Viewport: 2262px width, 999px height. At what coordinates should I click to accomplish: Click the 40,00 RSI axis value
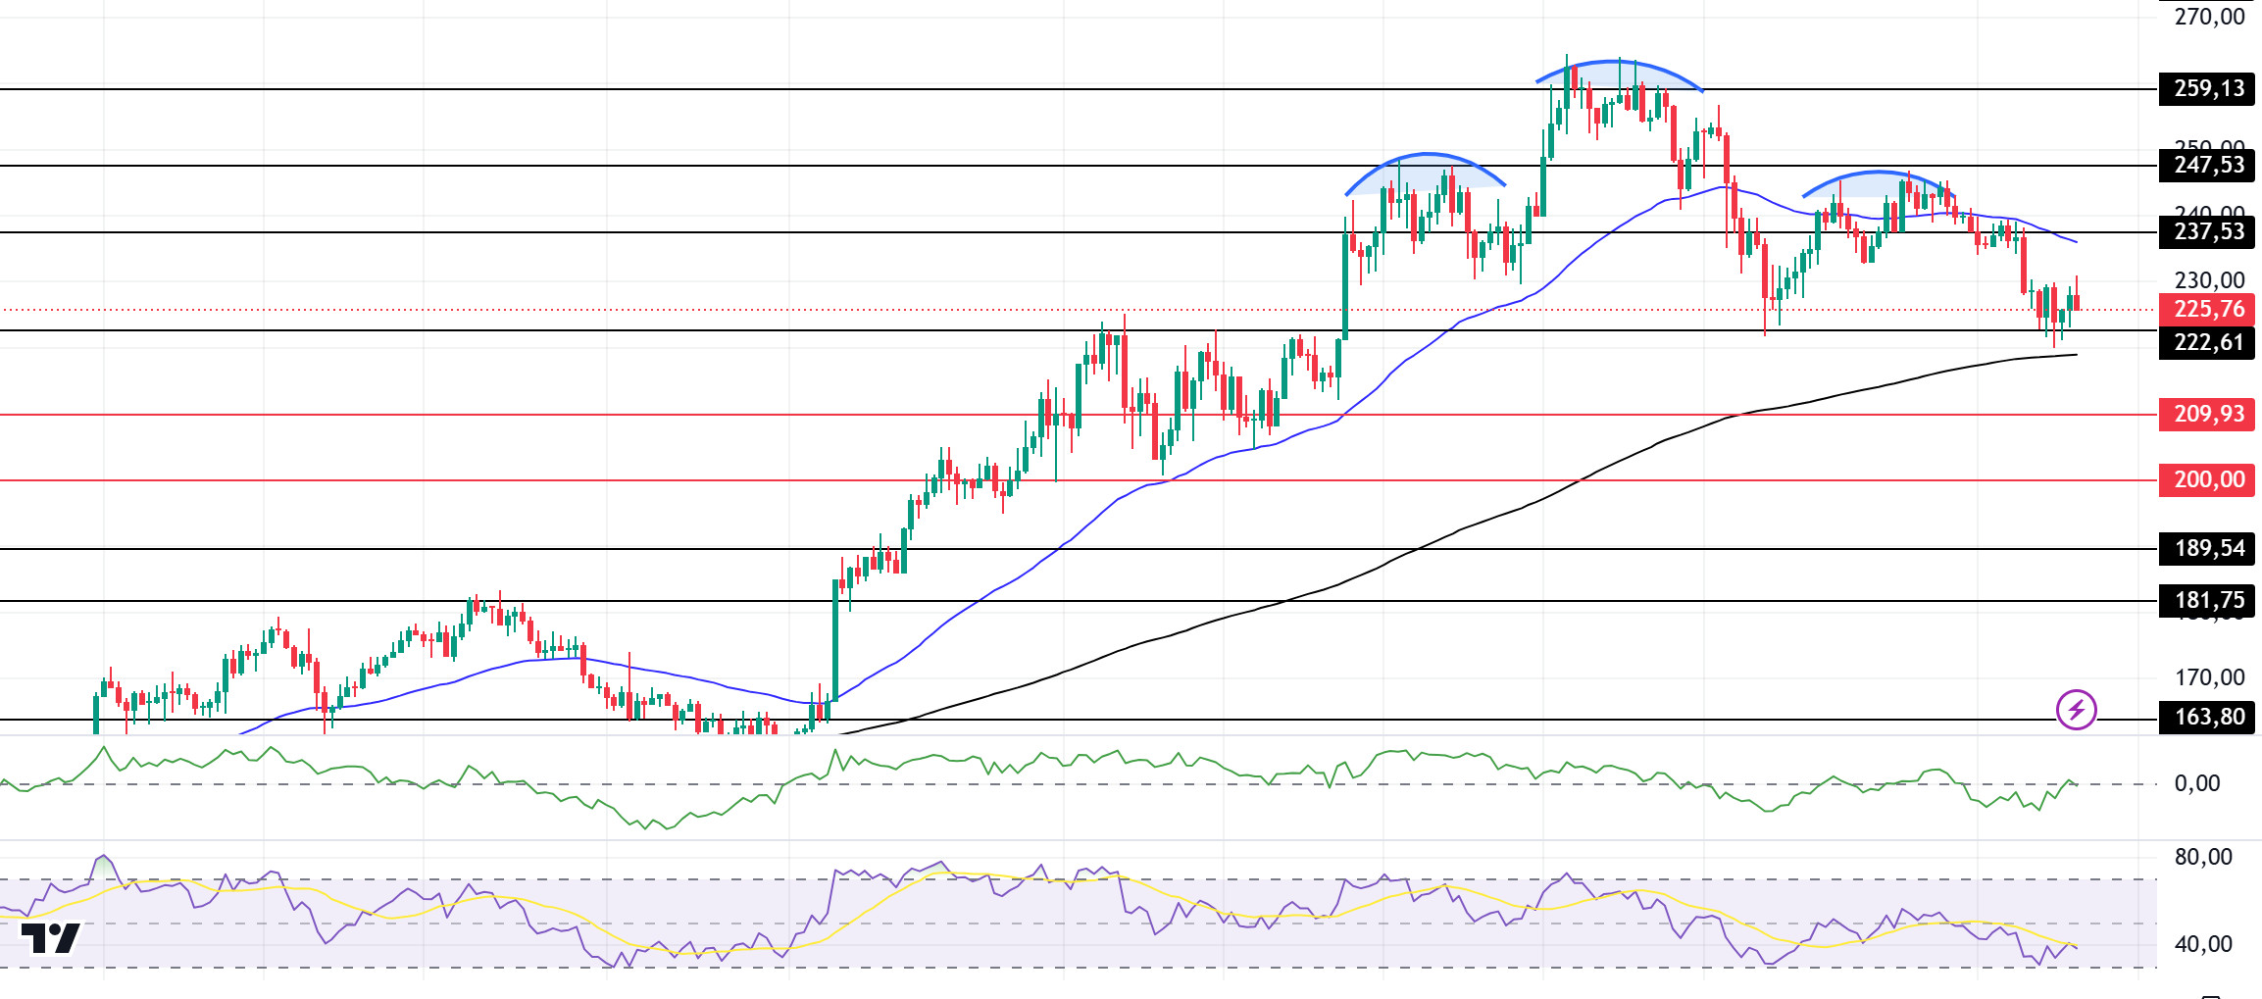coord(2203,944)
